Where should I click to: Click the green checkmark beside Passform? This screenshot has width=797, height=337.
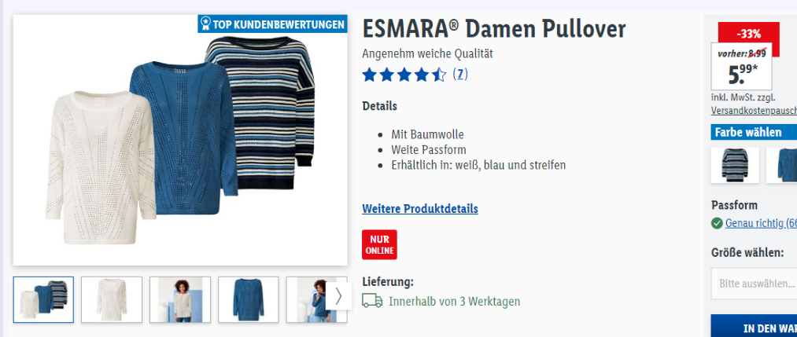[717, 223]
